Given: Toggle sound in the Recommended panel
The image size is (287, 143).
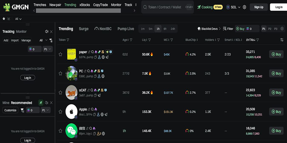Looking at the screenshot, I should click(x=47, y=103).
